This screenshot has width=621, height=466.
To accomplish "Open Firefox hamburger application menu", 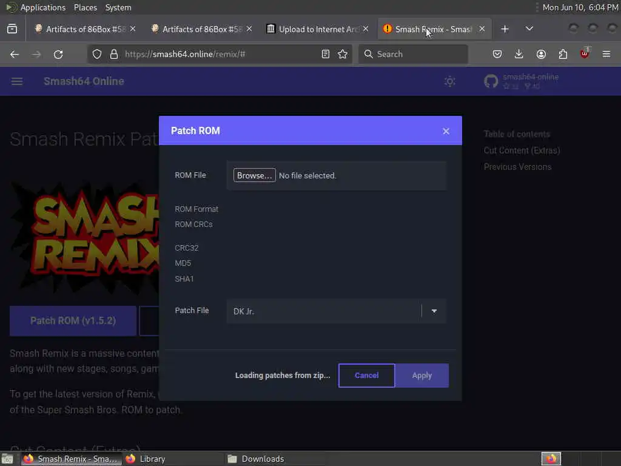I will pyautogui.click(x=606, y=54).
